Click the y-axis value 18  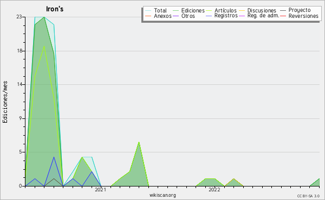pyautogui.click(x=19, y=51)
